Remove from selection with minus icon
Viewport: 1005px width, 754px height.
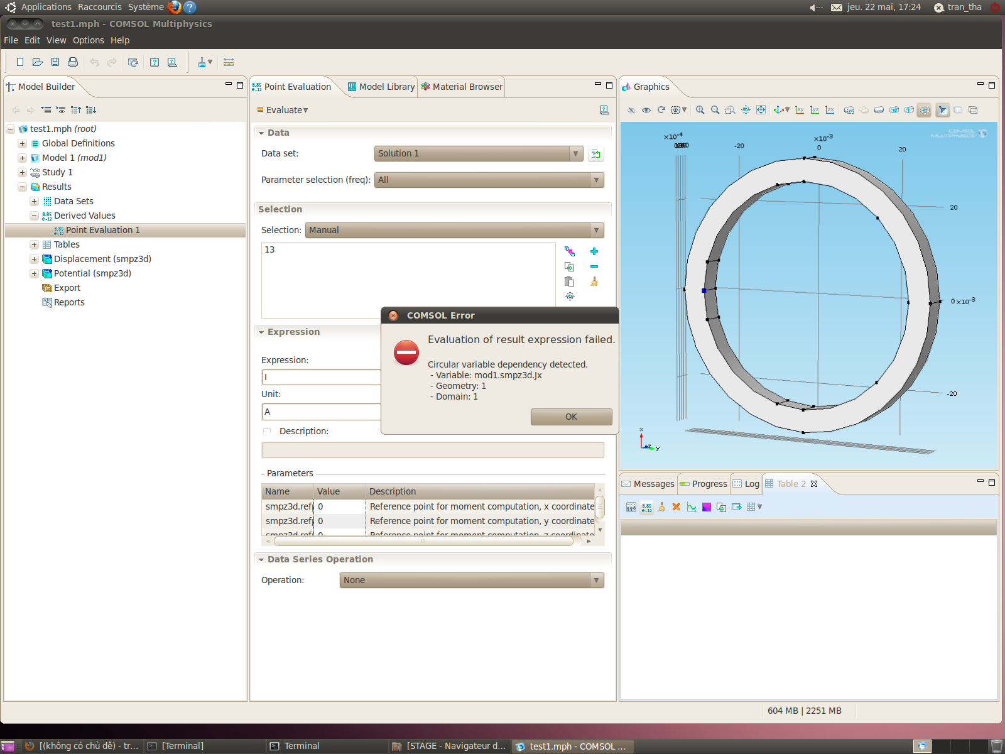(594, 266)
